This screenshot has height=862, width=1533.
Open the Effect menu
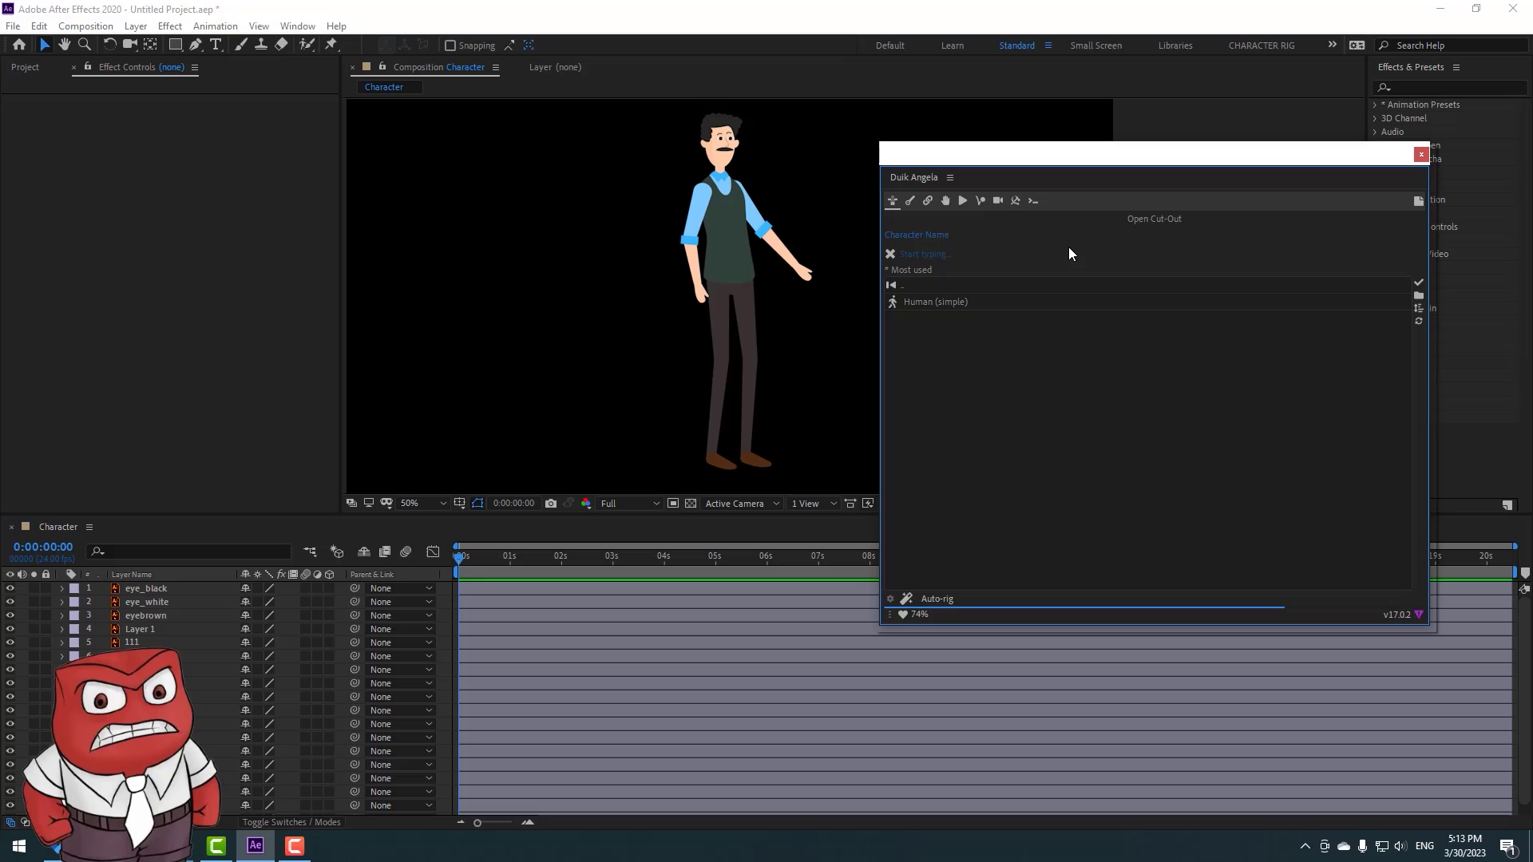(170, 26)
